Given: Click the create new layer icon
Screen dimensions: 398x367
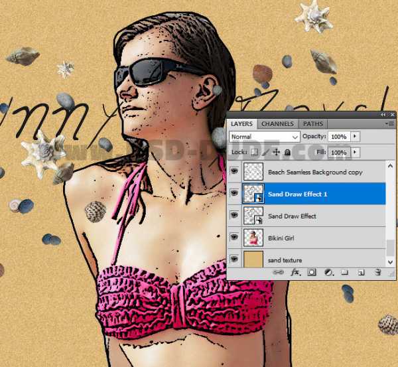Looking at the screenshot, I should tap(361, 272).
